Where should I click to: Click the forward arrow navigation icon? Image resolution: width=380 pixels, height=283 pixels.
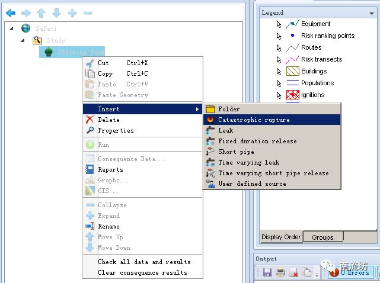pyautogui.click(x=26, y=13)
